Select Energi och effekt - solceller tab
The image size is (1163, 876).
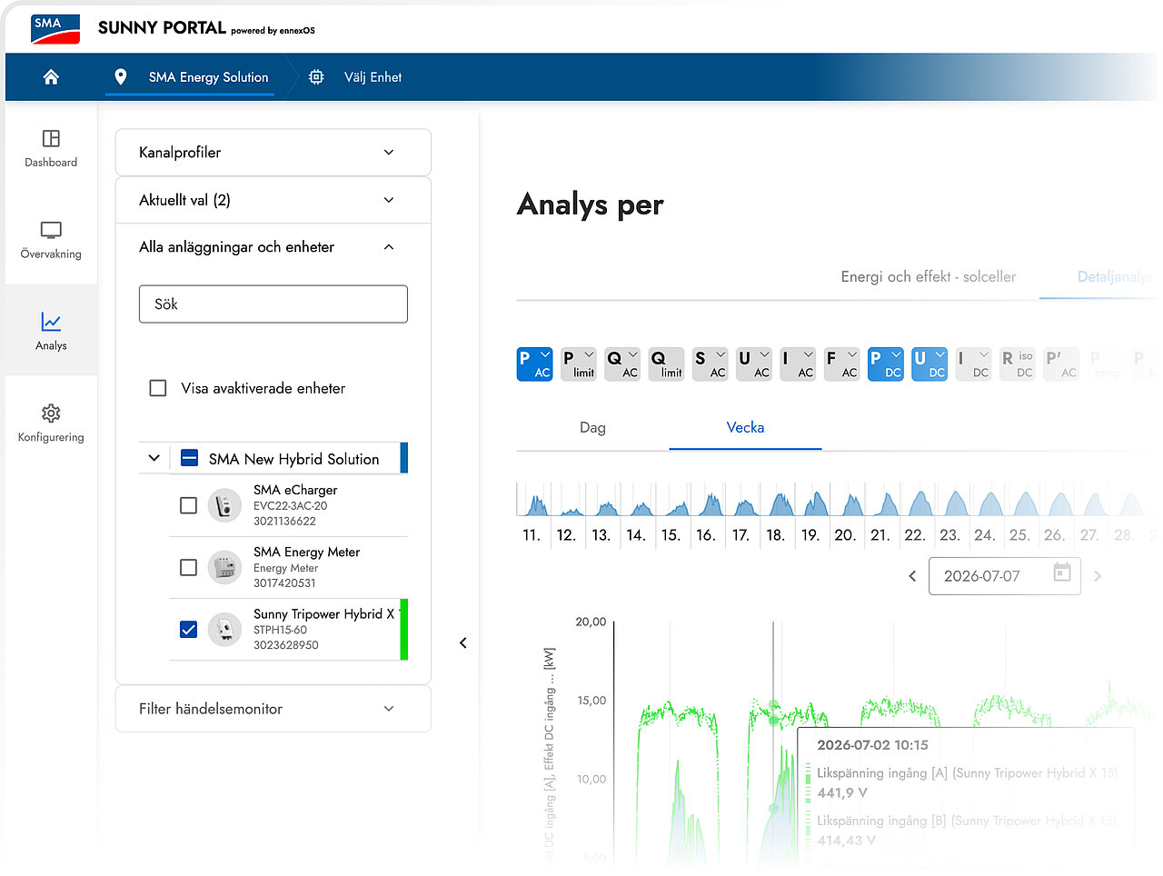[x=929, y=276]
